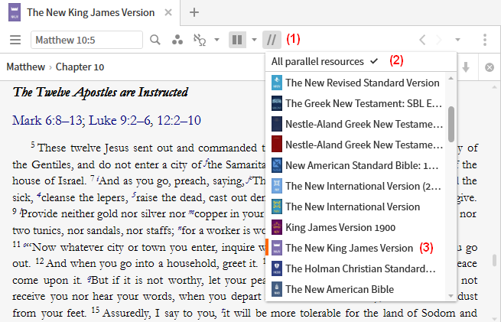Open the 12:2–10 cross reference link
The image size is (501, 322).
click(x=179, y=120)
